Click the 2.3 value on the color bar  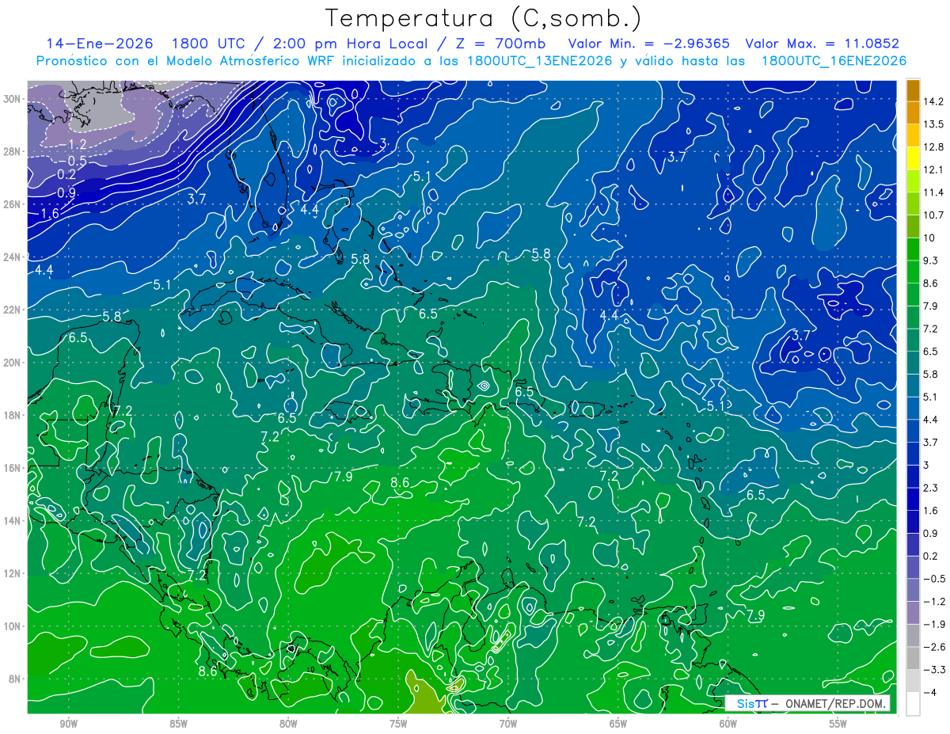(929, 488)
